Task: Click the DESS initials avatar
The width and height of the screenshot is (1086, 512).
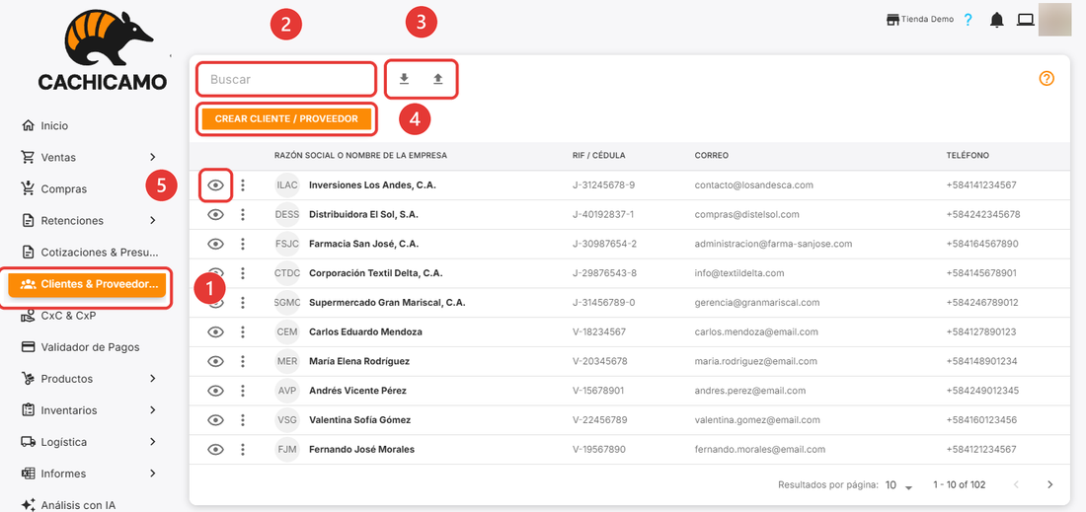Action: (286, 214)
